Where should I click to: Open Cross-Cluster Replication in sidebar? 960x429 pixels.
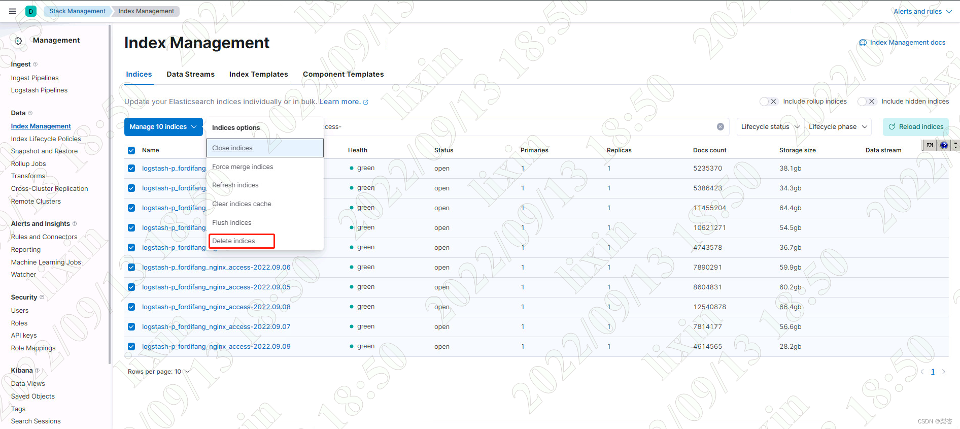(50, 189)
